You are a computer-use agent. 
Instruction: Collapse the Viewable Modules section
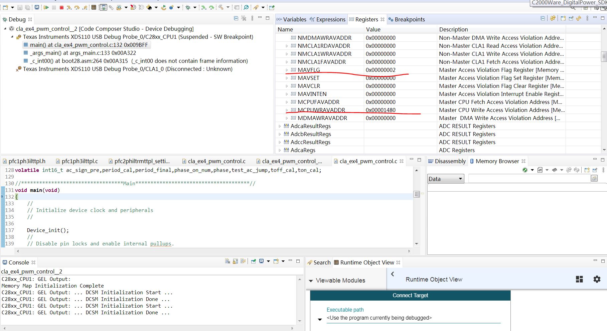pyautogui.click(x=311, y=281)
